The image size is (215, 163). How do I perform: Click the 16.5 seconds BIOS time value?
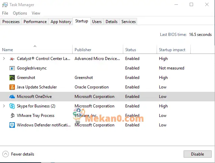200,35
